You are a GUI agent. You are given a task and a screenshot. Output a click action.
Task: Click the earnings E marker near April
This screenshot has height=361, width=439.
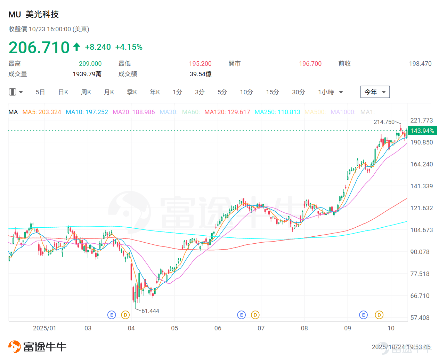(111, 315)
